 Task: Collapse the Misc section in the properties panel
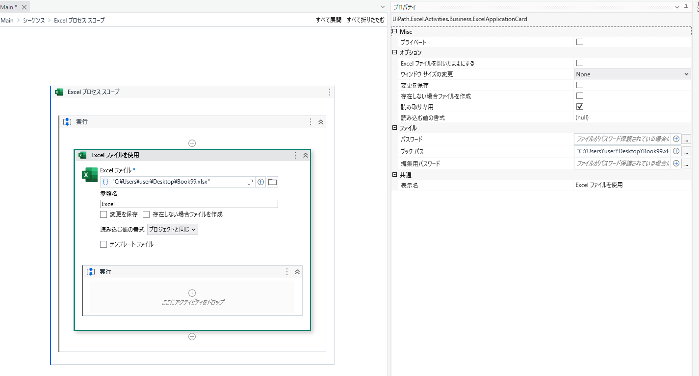coord(394,31)
